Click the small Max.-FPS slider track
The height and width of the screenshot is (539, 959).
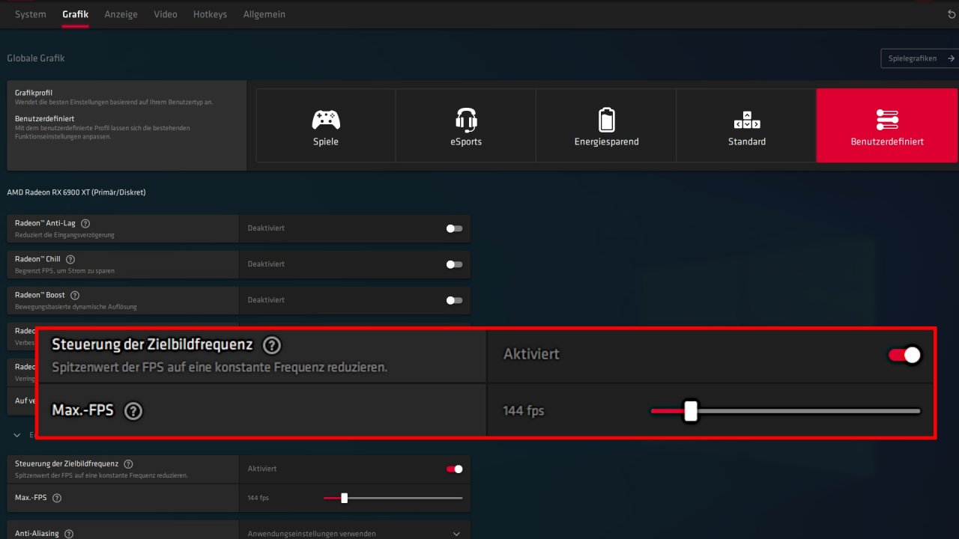(393, 498)
